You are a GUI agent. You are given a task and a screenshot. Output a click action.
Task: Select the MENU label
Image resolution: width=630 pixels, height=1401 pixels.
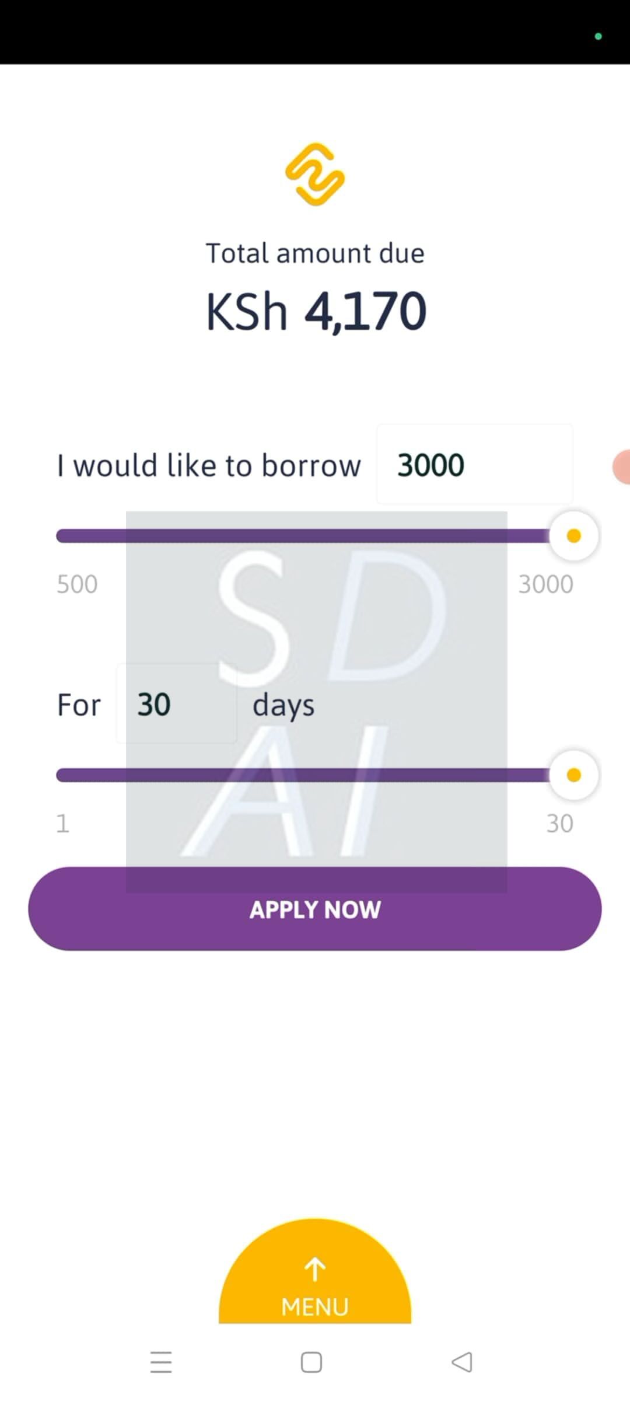pyautogui.click(x=314, y=1308)
